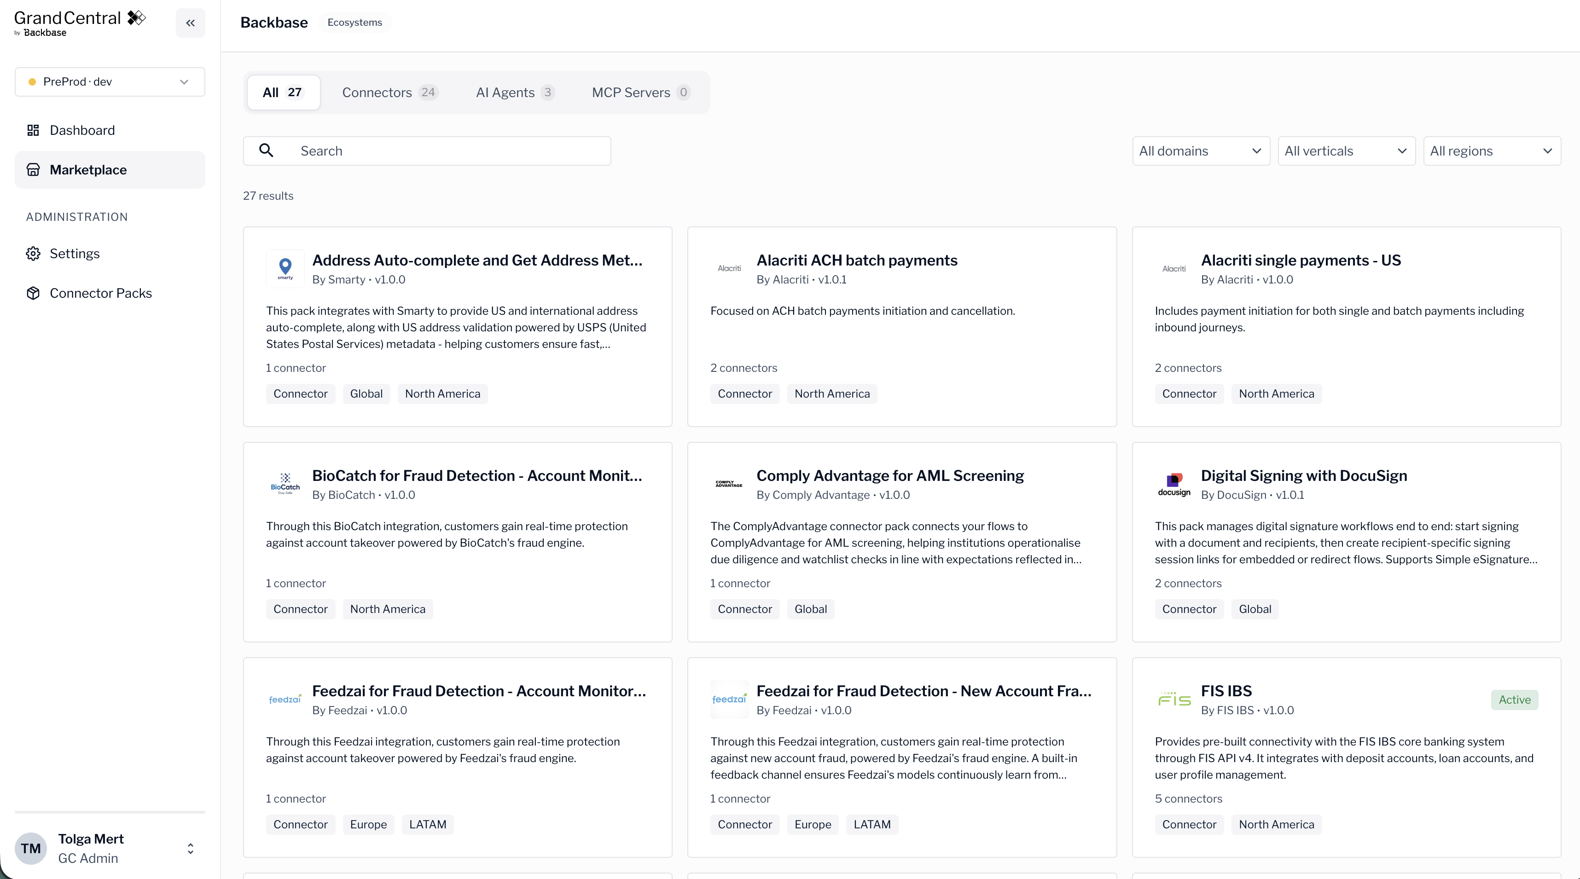The width and height of the screenshot is (1580, 879).
Task: Click the Smarty logo icon
Action: point(285,268)
